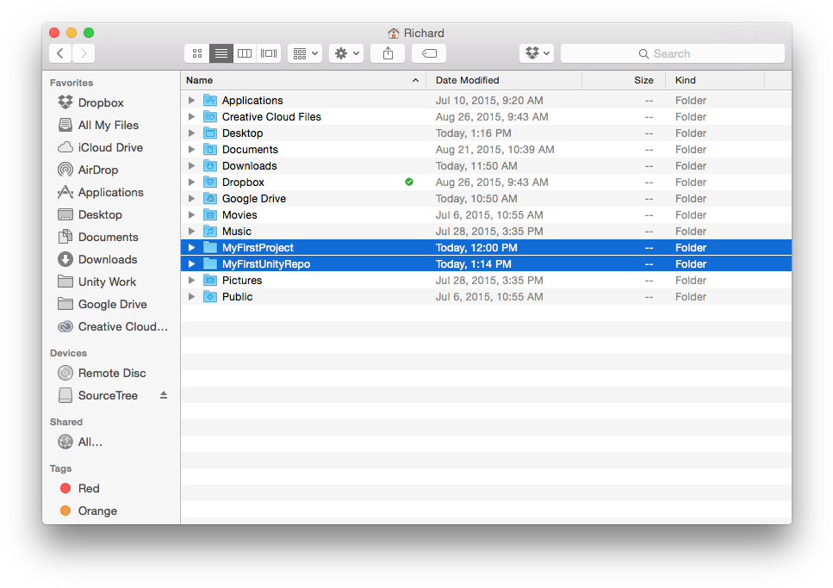Open the Action gear dropdown menu
The width and height of the screenshot is (833, 588).
pyautogui.click(x=345, y=53)
